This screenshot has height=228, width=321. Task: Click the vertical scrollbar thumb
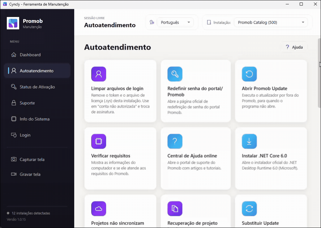[319, 73]
